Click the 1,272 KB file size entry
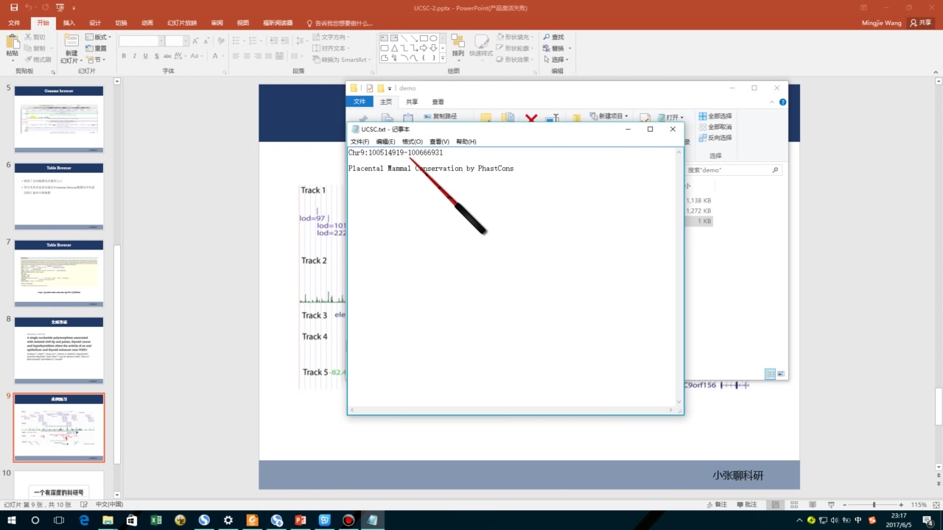Image resolution: width=943 pixels, height=530 pixels. pos(698,211)
